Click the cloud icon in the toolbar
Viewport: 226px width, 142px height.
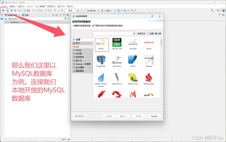coord(119,11)
